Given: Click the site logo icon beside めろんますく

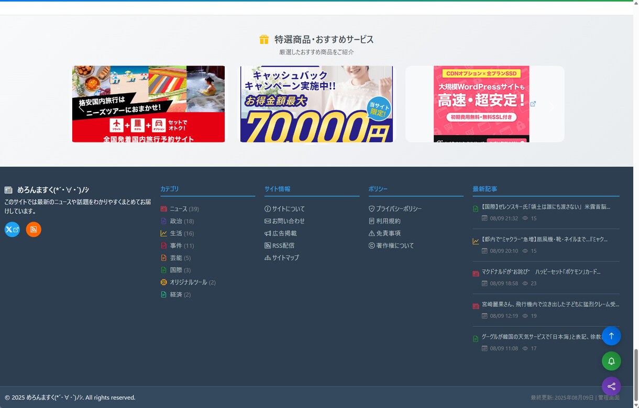Looking at the screenshot, I should tap(8, 190).
